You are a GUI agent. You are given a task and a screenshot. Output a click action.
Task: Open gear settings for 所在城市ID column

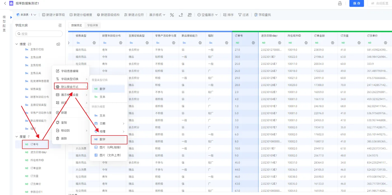[x=306, y=43]
